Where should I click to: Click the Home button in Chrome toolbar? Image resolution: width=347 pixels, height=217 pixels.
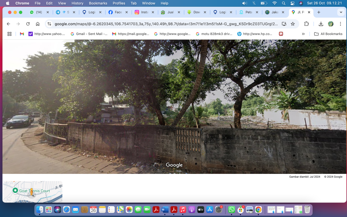pos(38,24)
